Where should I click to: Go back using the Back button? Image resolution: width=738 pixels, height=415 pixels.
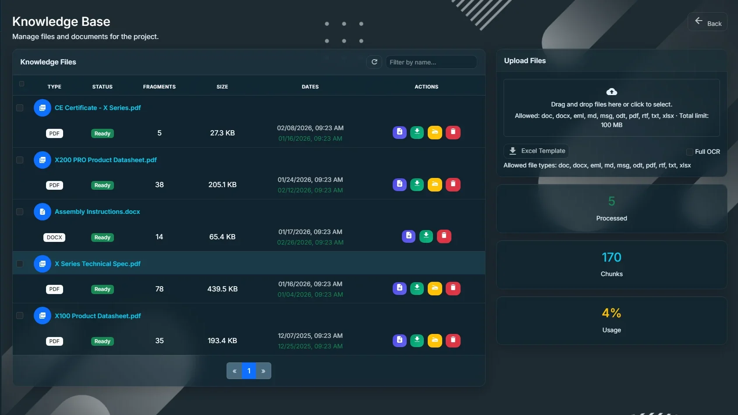click(707, 22)
